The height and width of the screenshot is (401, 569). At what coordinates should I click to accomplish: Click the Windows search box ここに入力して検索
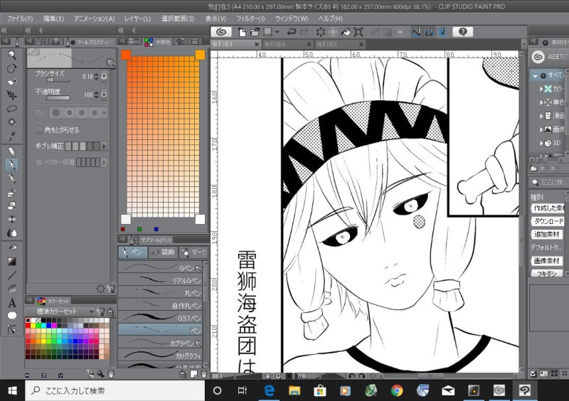click(x=115, y=390)
